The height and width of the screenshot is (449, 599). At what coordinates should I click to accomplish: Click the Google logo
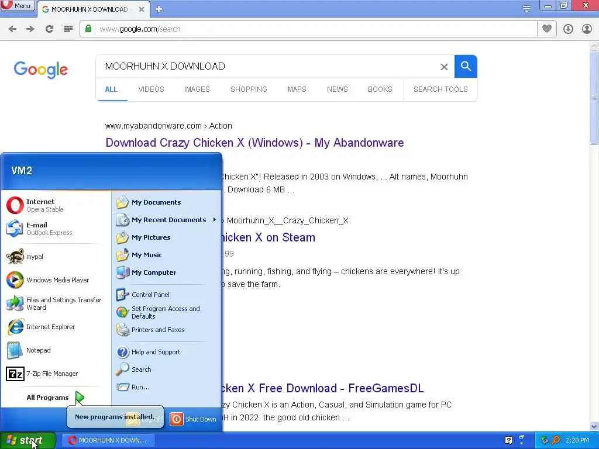click(41, 70)
